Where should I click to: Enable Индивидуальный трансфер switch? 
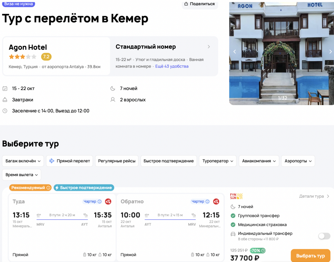tap(324, 236)
